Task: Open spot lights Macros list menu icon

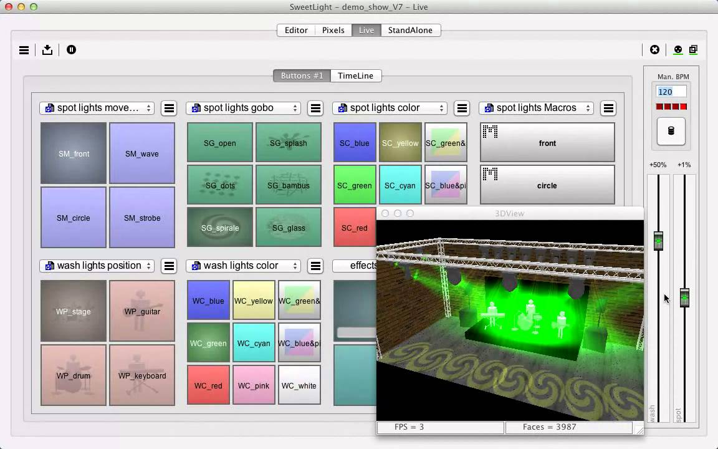Action: click(608, 108)
